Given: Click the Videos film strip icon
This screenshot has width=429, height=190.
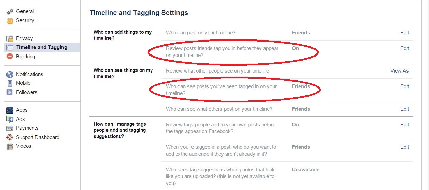Looking at the screenshot, I should click(x=10, y=146).
